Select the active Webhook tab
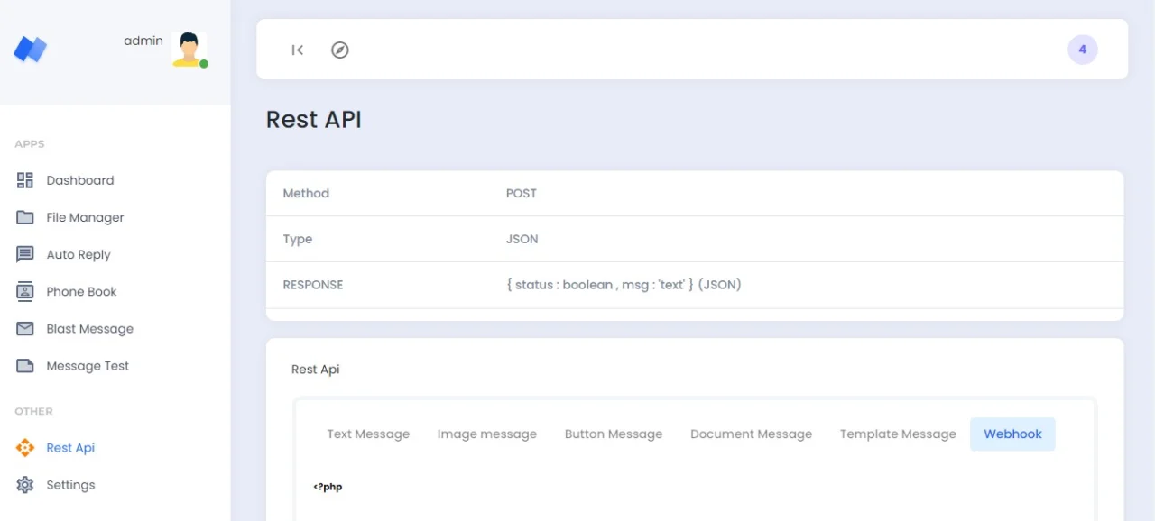The height and width of the screenshot is (521, 1155). tap(1012, 434)
